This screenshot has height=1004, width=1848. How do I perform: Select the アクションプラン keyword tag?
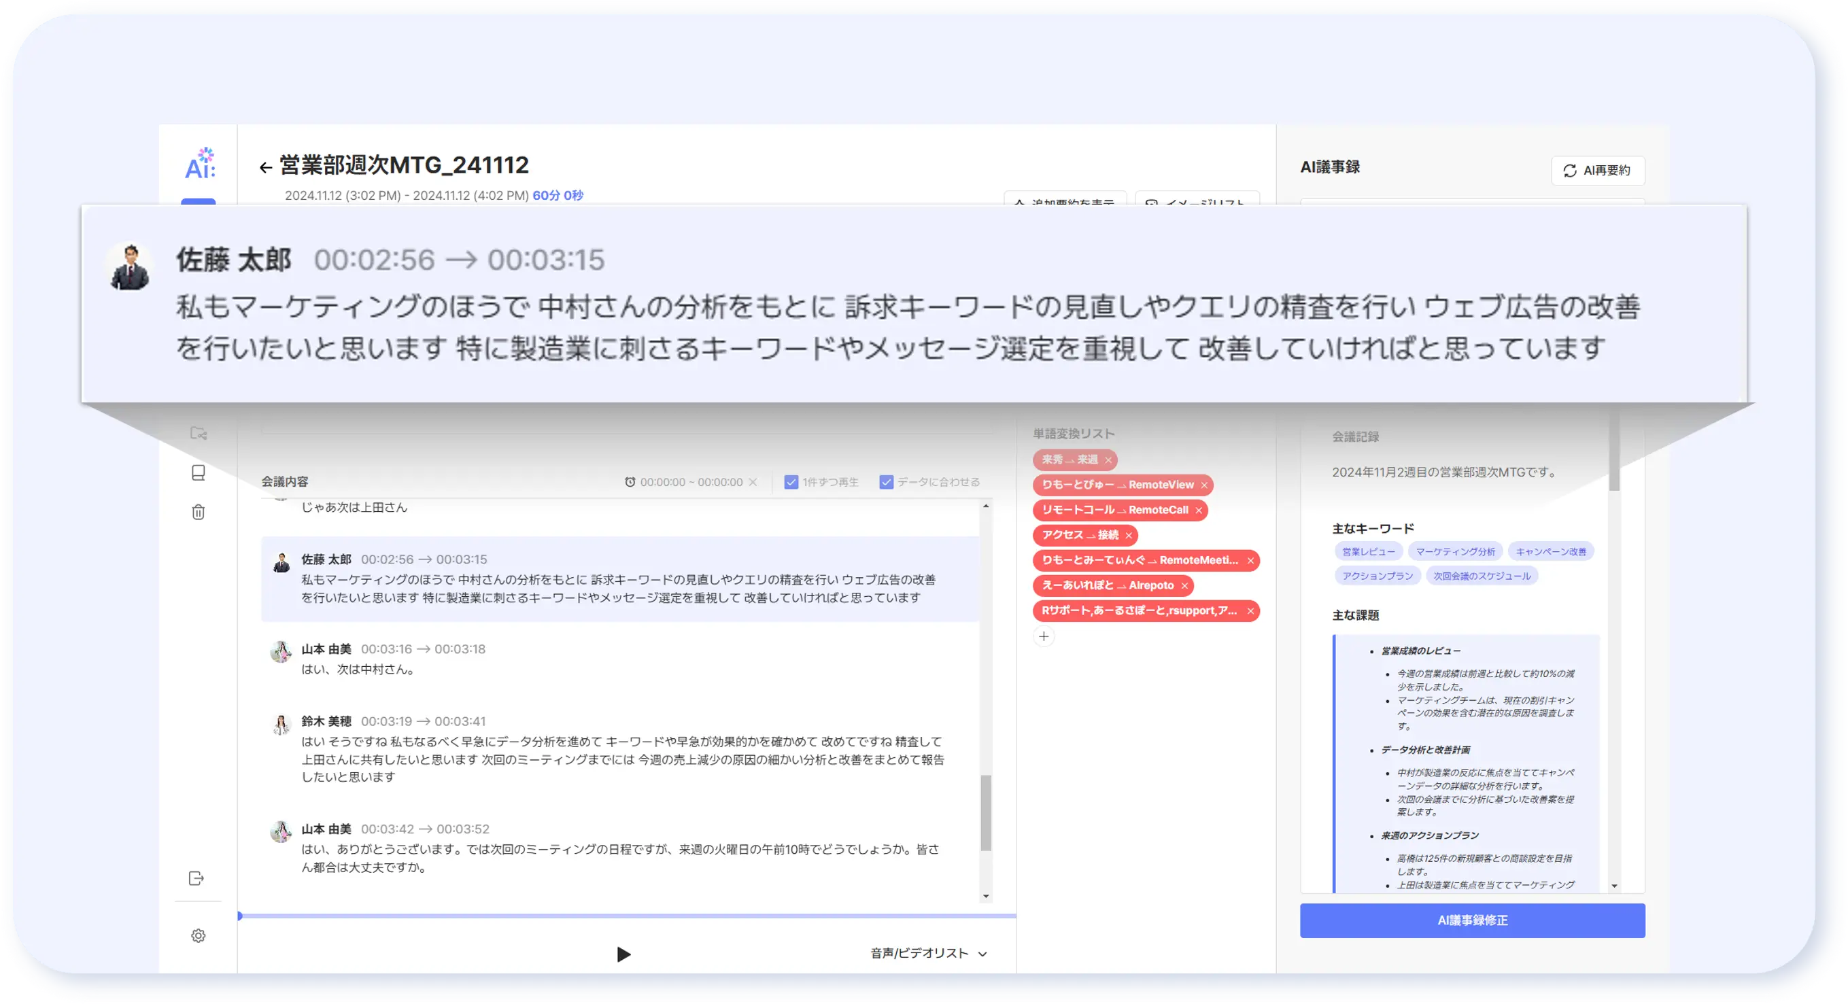click(x=1377, y=576)
